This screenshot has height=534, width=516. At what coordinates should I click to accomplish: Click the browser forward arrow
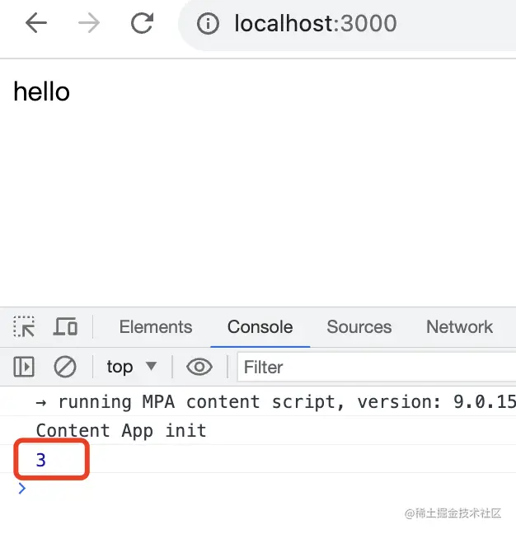[89, 23]
